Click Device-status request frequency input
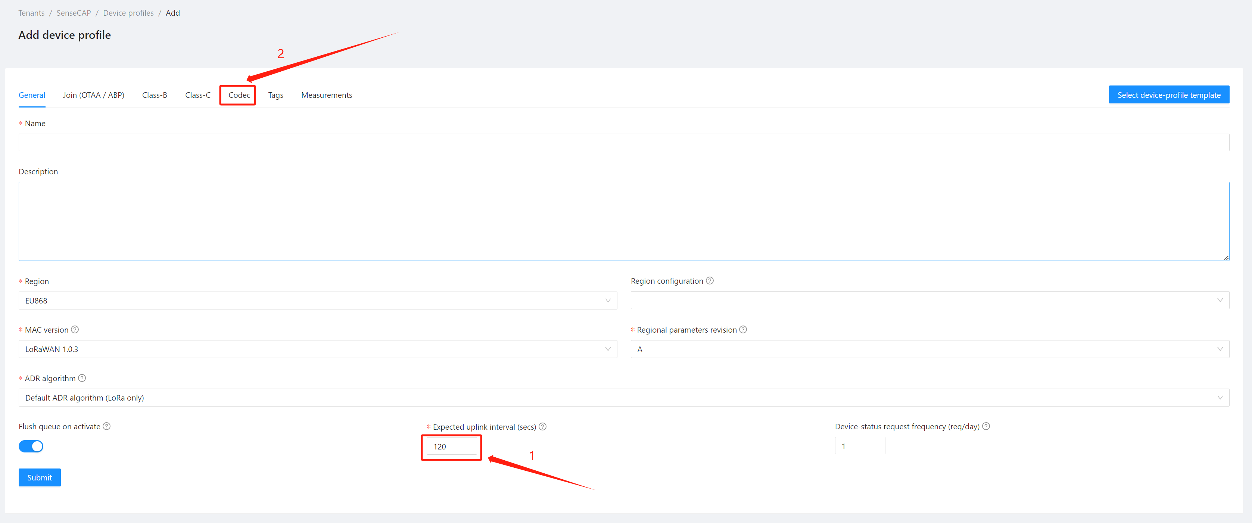 click(x=860, y=446)
